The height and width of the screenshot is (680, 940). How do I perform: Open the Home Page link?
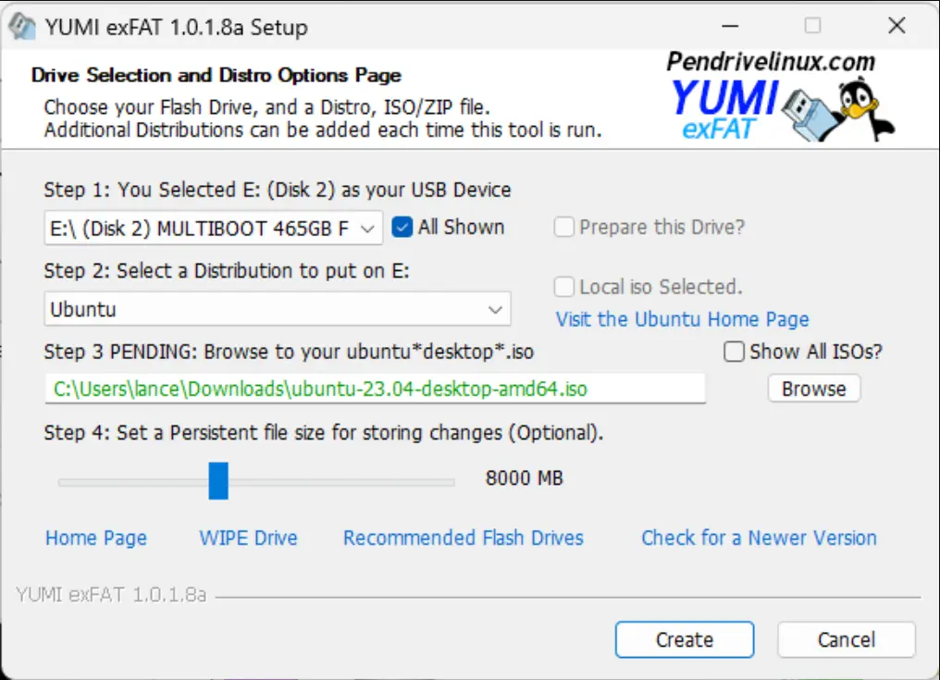(x=96, y=538)
